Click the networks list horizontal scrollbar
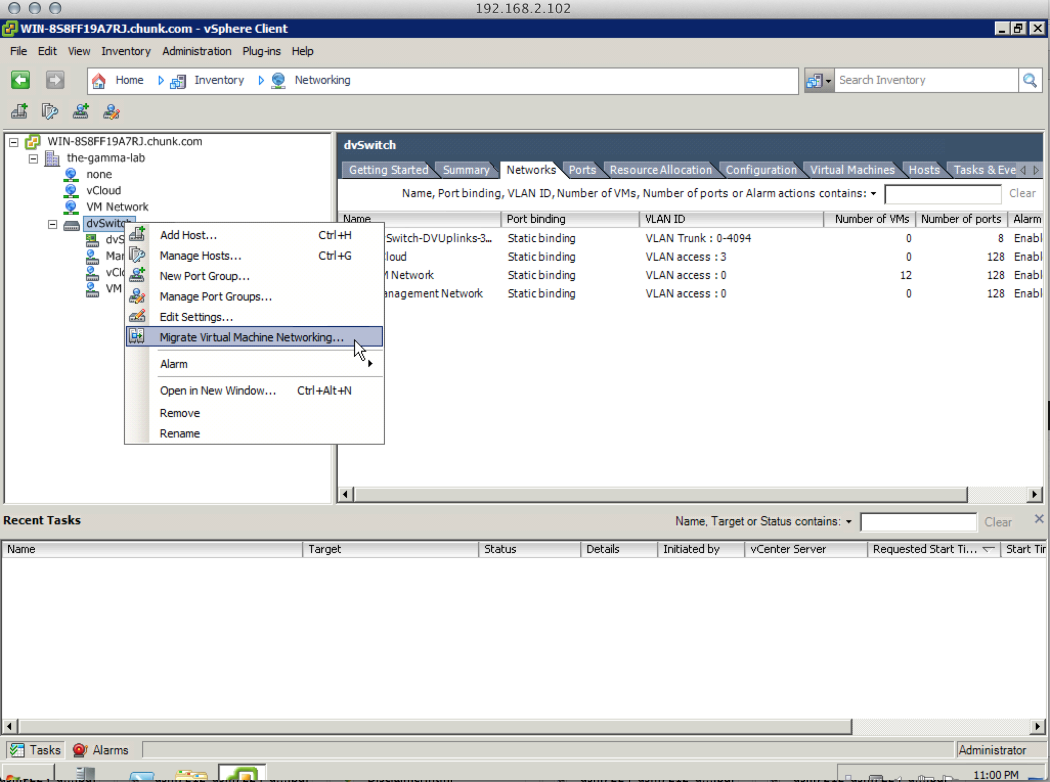The image size is (1050, 782). 660,494
